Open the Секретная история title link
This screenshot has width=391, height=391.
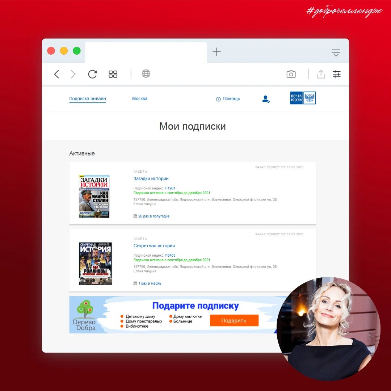[154, 246]
